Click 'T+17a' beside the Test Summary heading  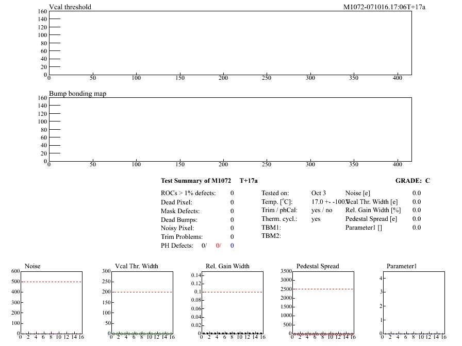coord(249,181)
